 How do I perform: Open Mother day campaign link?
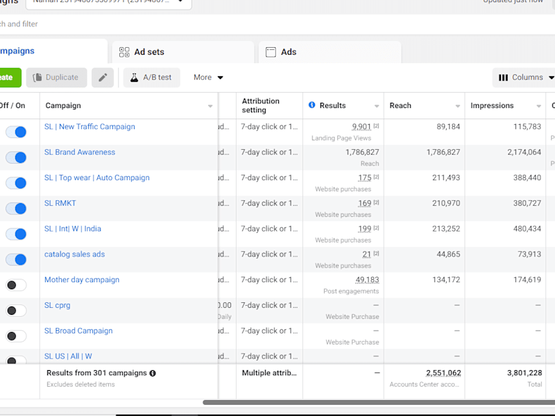[82, 279]
